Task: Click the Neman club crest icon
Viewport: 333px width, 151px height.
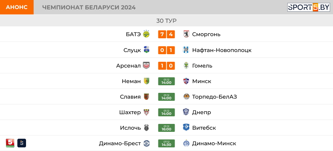Action: point(146,81)
